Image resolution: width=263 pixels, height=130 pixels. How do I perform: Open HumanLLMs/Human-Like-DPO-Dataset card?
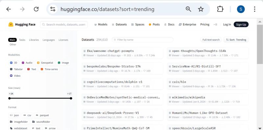(208, 115)
